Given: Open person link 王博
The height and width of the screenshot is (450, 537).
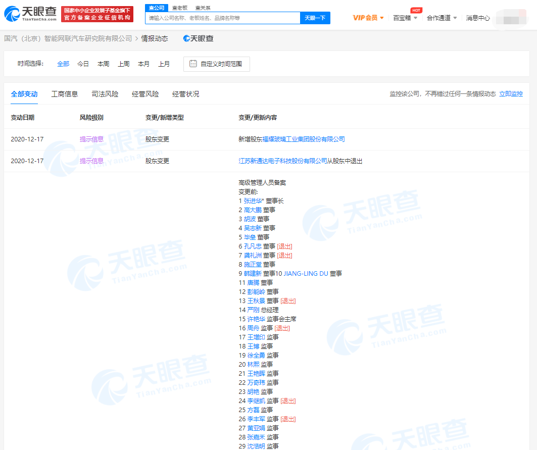Looking at the screenshot, I should [x=254, y=346].
